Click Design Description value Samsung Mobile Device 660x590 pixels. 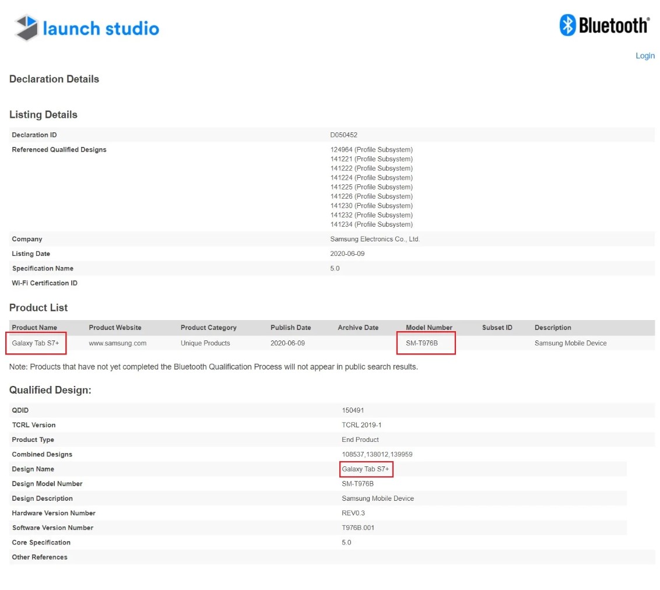pos(378,498)
